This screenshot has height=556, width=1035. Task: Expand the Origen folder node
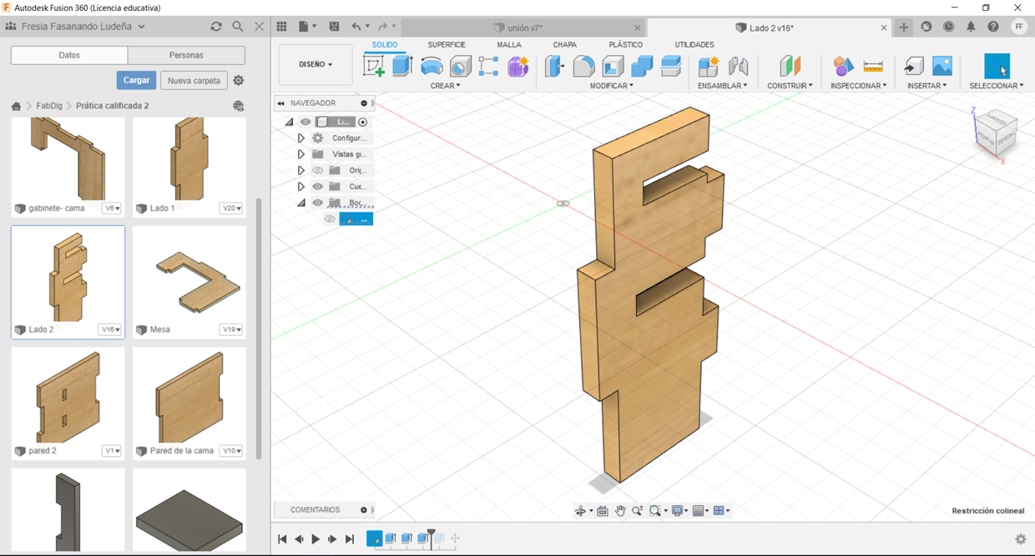(301, 170)
